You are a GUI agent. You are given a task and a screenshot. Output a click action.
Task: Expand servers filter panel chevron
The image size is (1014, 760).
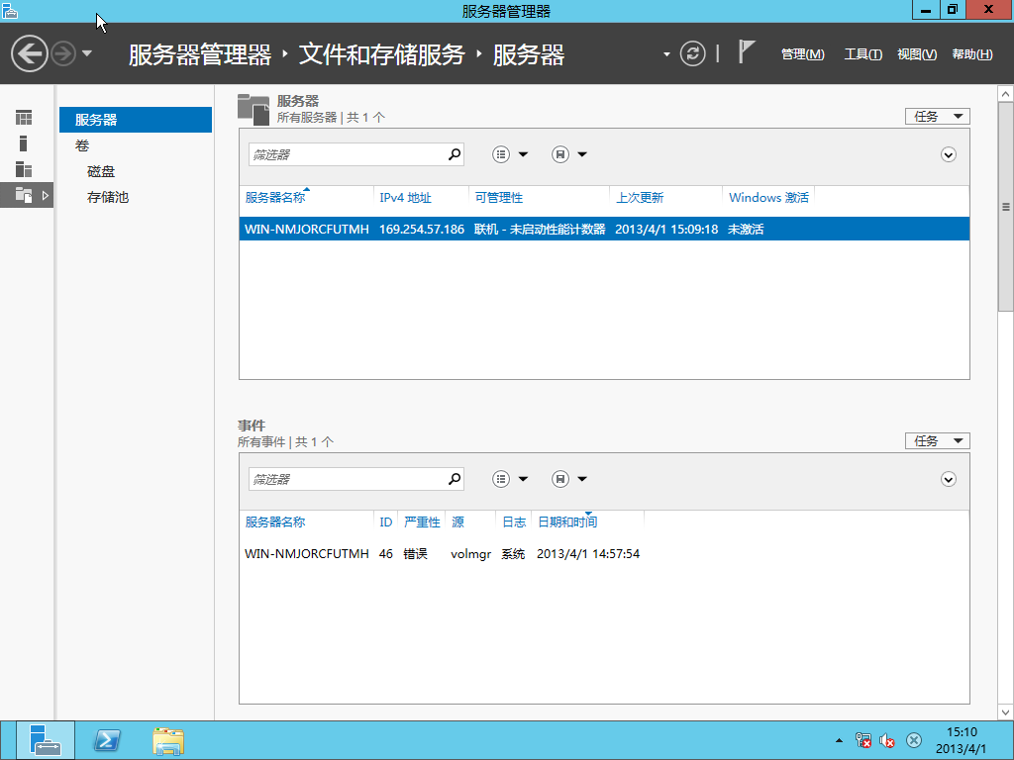coord(948,154)
